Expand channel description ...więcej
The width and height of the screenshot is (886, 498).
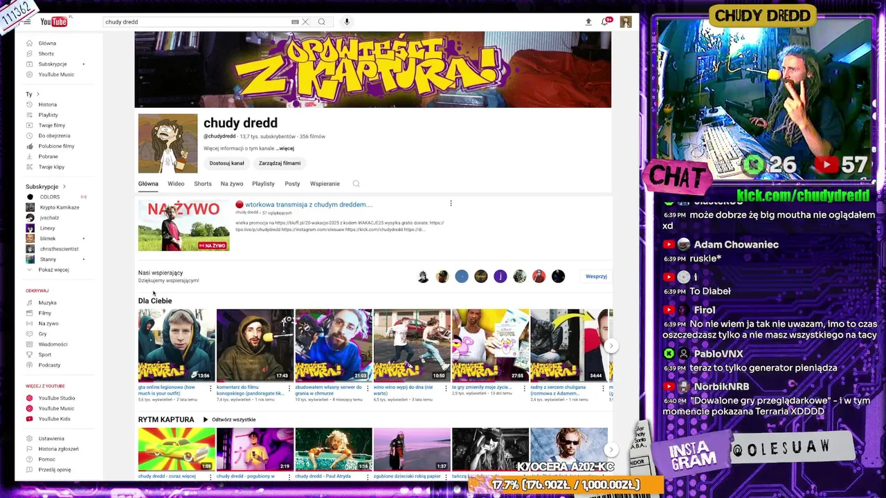point(285,149)
